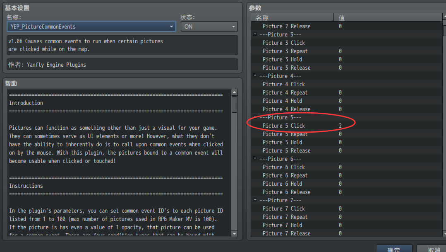Click the 确定 confirm button
Viewport: 446px width, 252px height.
coord(394,249)
